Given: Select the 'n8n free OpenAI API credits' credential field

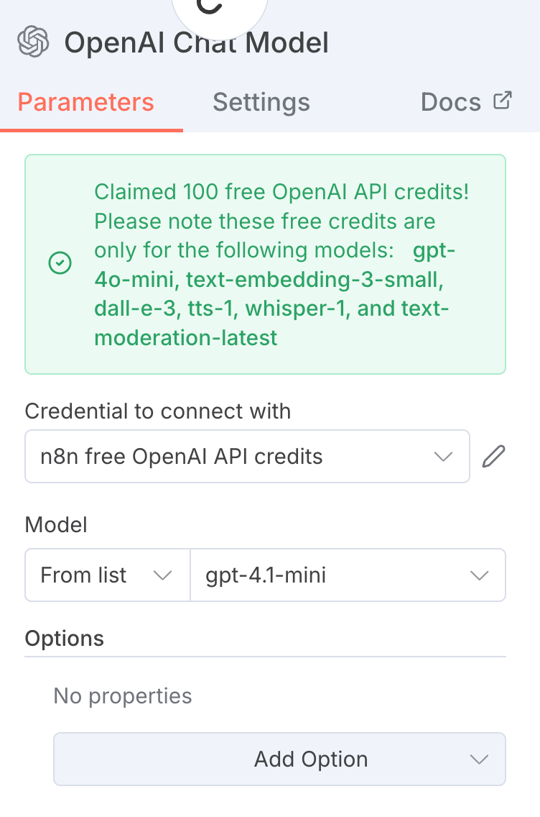Looking at the screenshot, I should coord(215,456).
